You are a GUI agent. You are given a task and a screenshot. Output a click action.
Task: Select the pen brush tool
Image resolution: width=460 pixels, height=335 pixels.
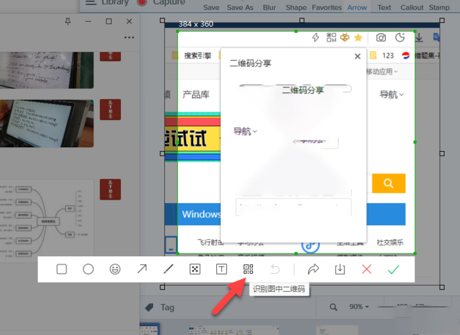[168, 269]
